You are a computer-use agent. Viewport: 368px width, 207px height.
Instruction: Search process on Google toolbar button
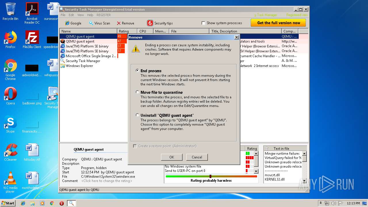click(x=73, y=23)
